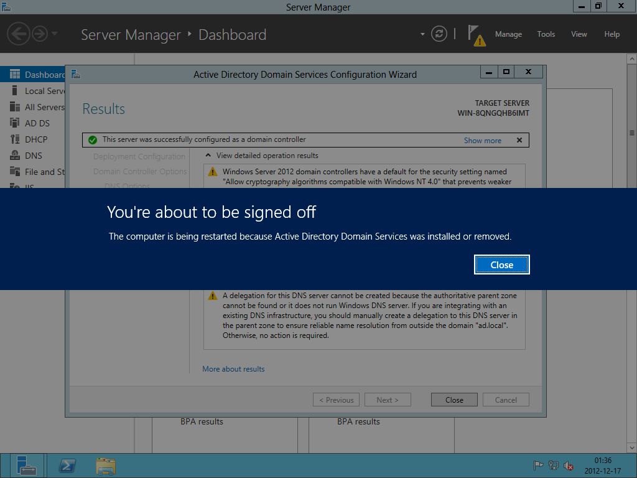
Task: Click the Local Server icon in sidebar
Action: click(15, 90)
